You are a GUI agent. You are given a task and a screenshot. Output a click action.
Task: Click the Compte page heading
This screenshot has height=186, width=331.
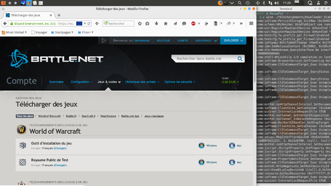[22, 81]
